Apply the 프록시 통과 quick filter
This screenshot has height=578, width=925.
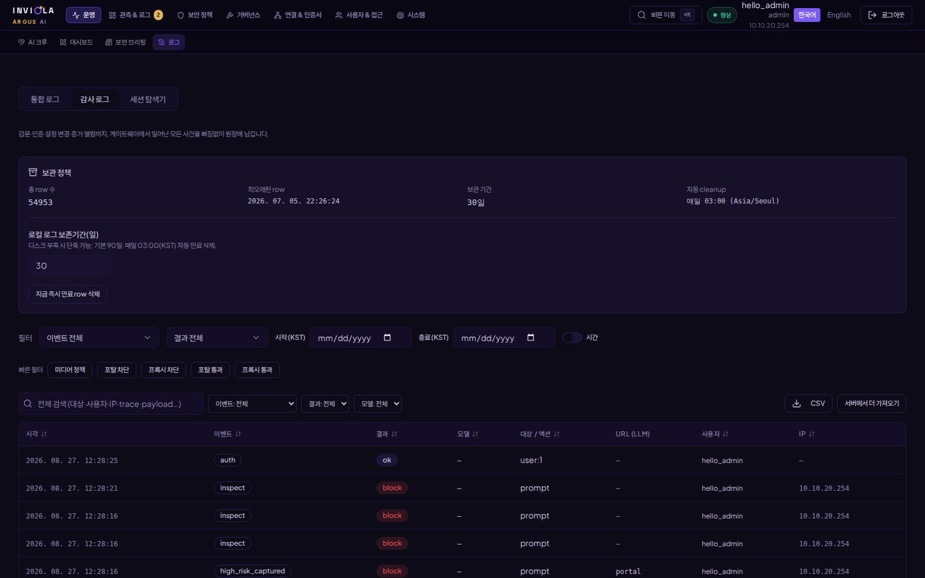point(257,370)
